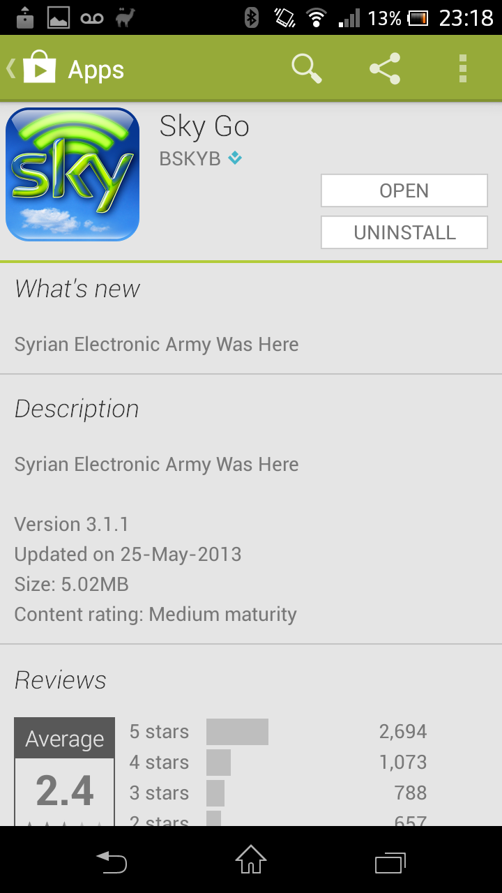Image resolution: width=502 pixels, height=893 pixels.
Task: Tap the OPEN button
Action: coord(404,190)
